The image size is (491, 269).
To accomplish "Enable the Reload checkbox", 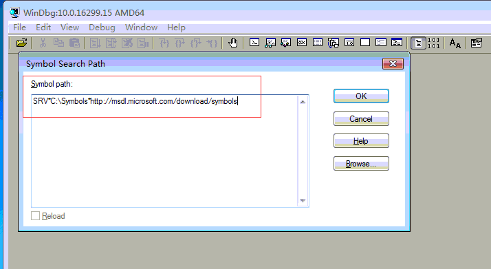I will tap(35, 216).
